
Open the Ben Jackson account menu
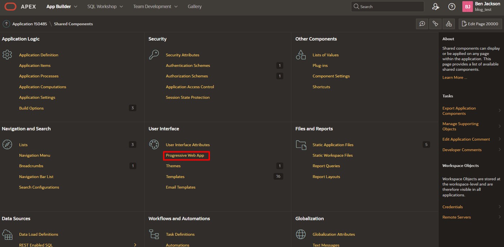pos(482,6)
